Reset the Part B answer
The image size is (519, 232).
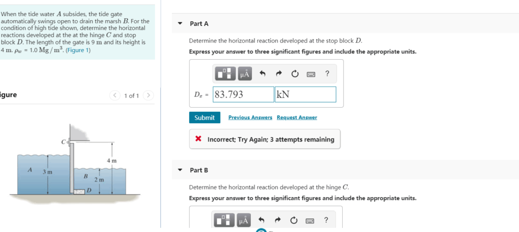294,220
